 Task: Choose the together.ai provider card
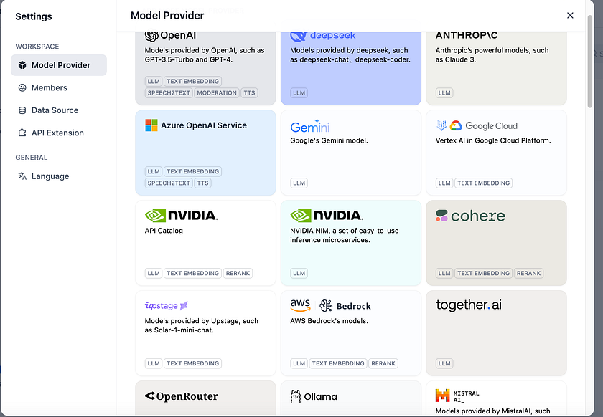[x=496, y=333]
